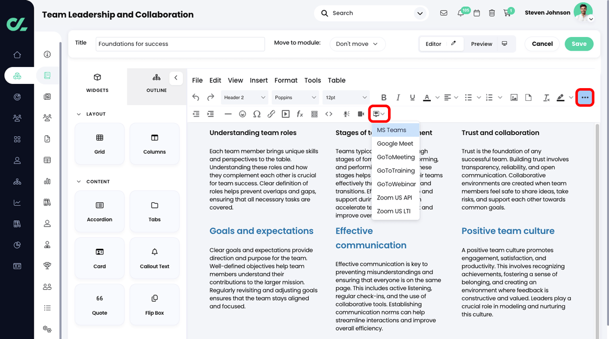The width and height of the screenshot is (609, 339).
Task: Open the Header 2 block format dropdown
Action: pos(244,97)
